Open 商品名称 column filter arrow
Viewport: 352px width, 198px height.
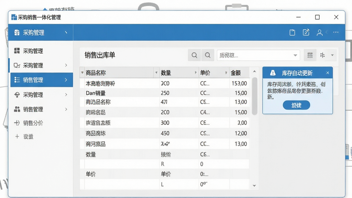pyautogui.click(x=156, y=73)
